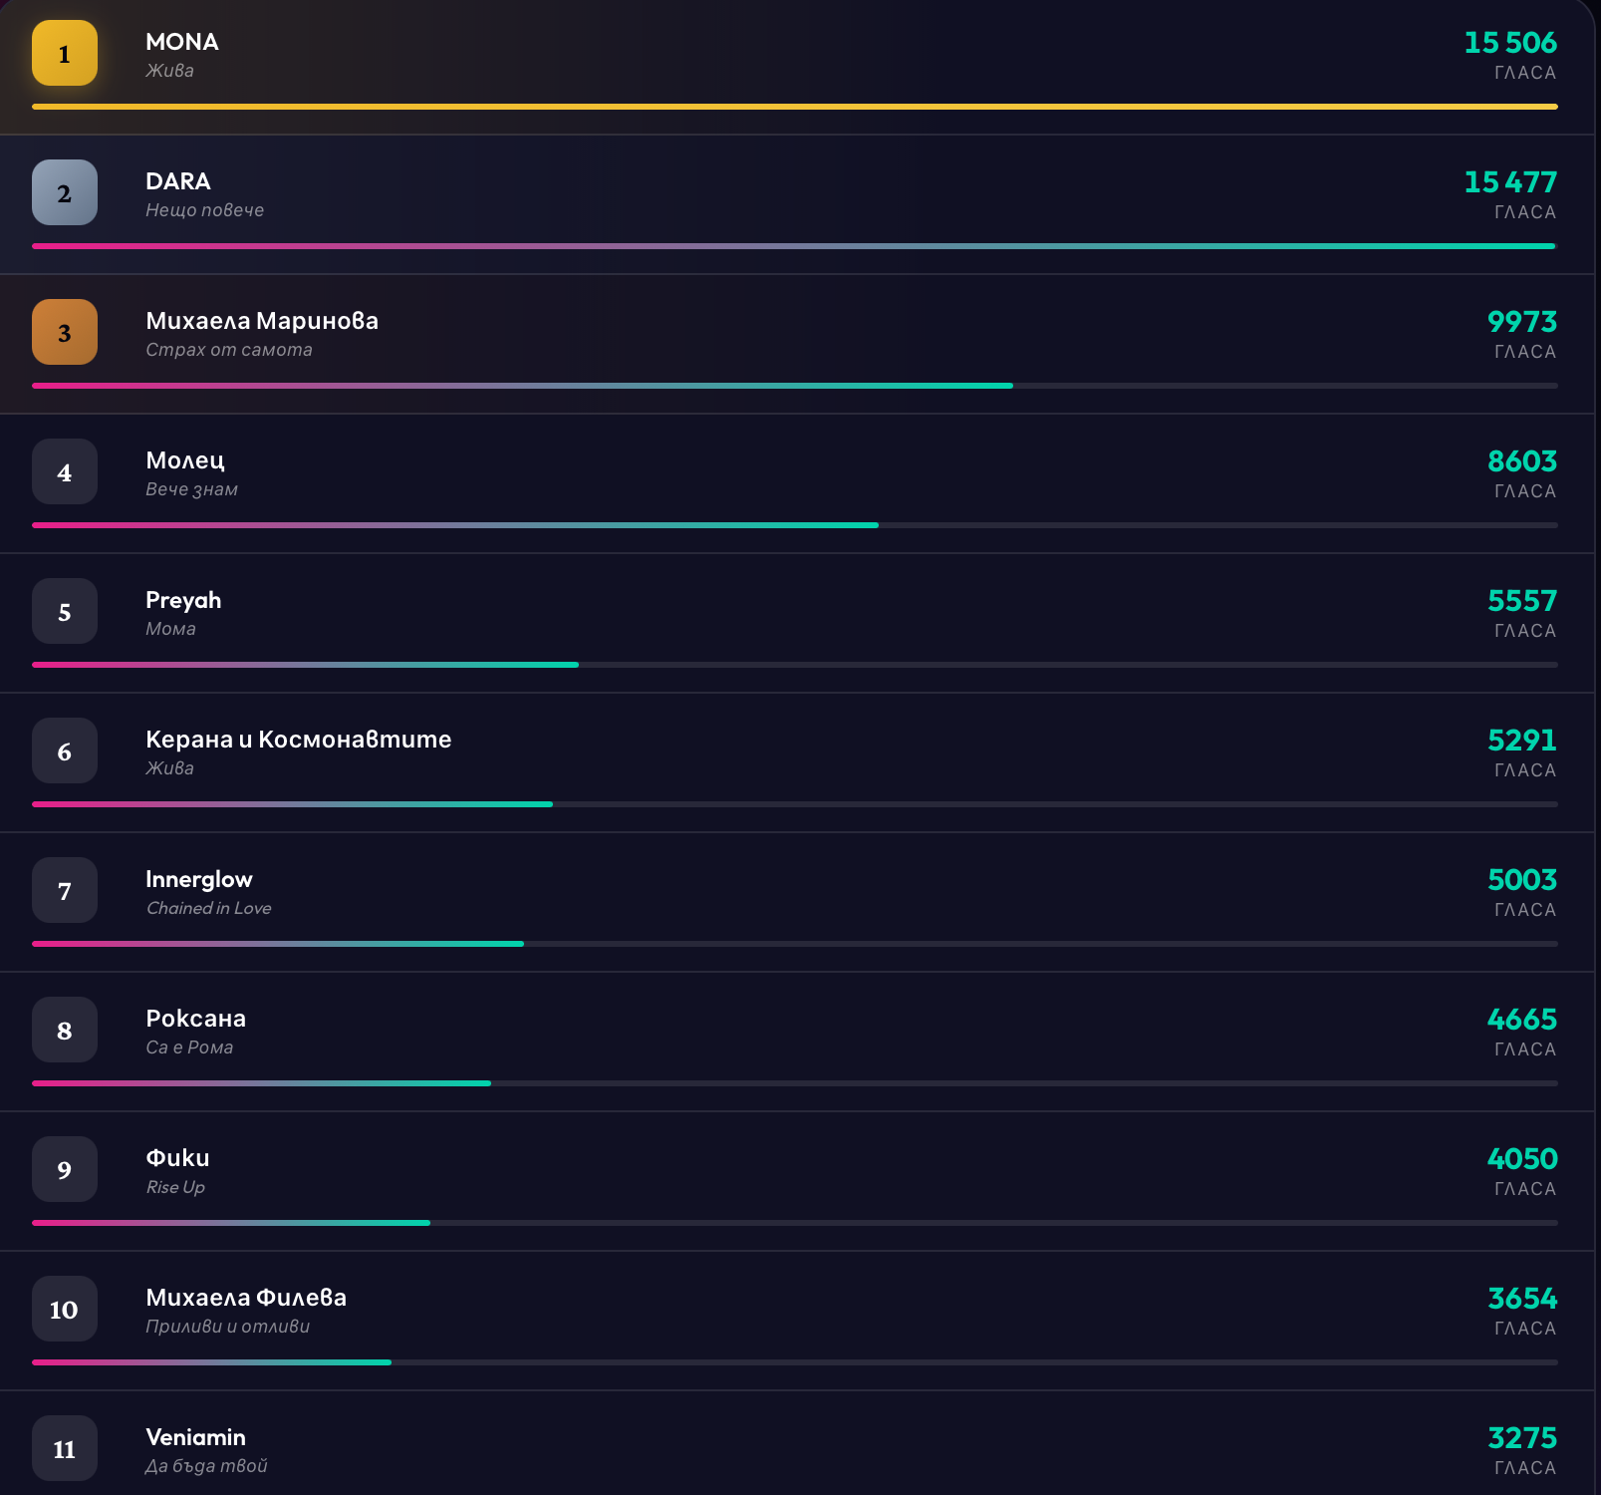Open Preyah's leaderboard entry

click(183, 600)
